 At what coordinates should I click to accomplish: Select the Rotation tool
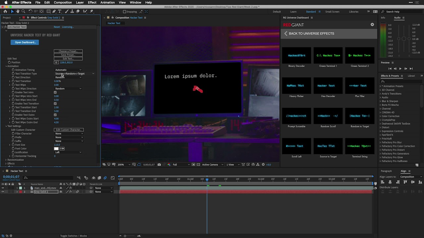coord(30,12)
